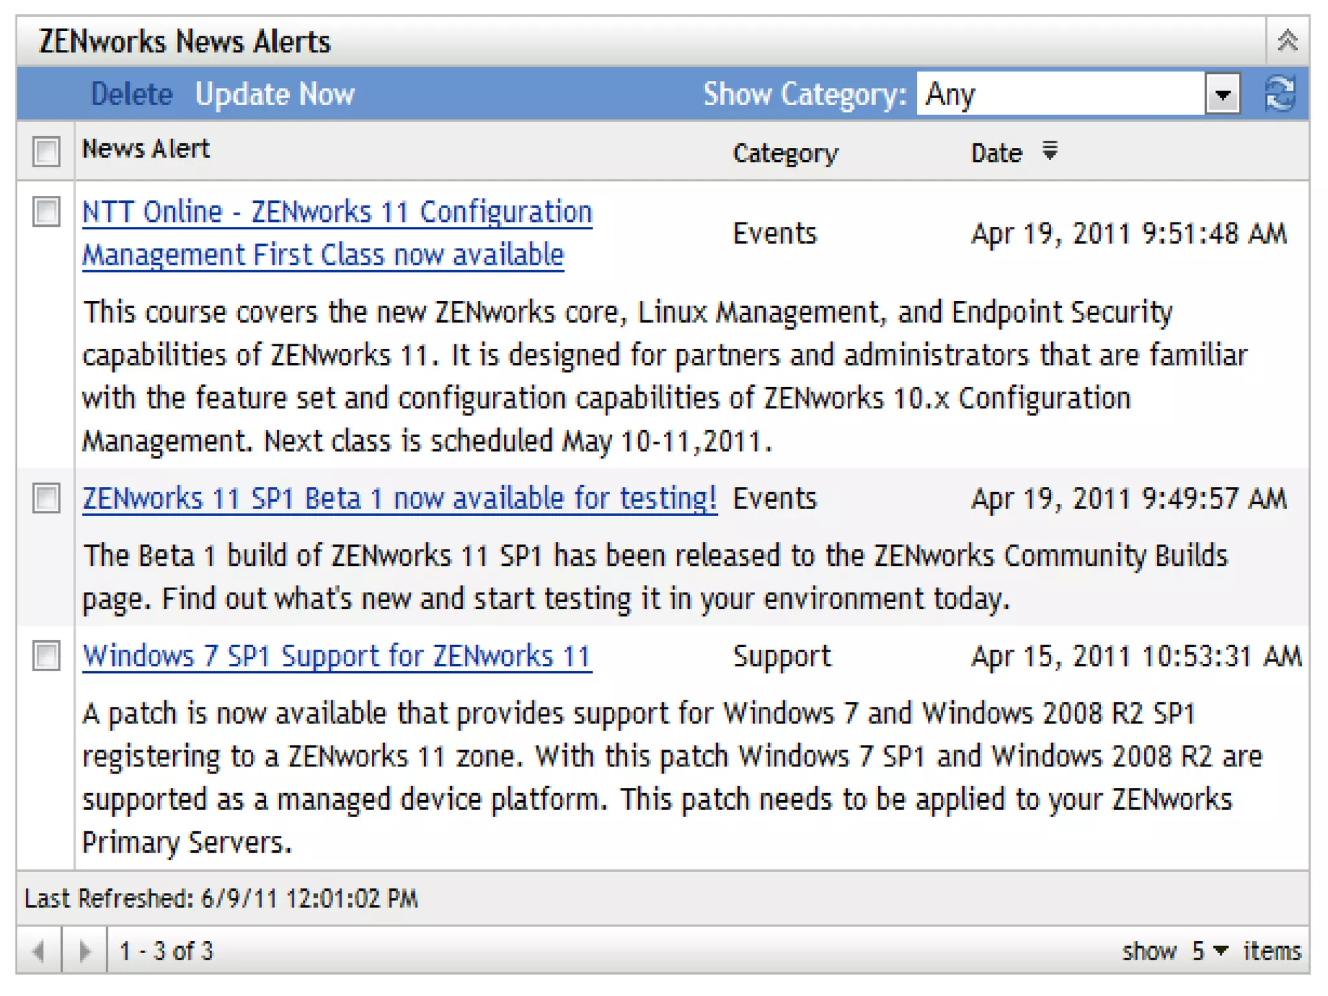Click the News Alert column header

coord(146,149)
